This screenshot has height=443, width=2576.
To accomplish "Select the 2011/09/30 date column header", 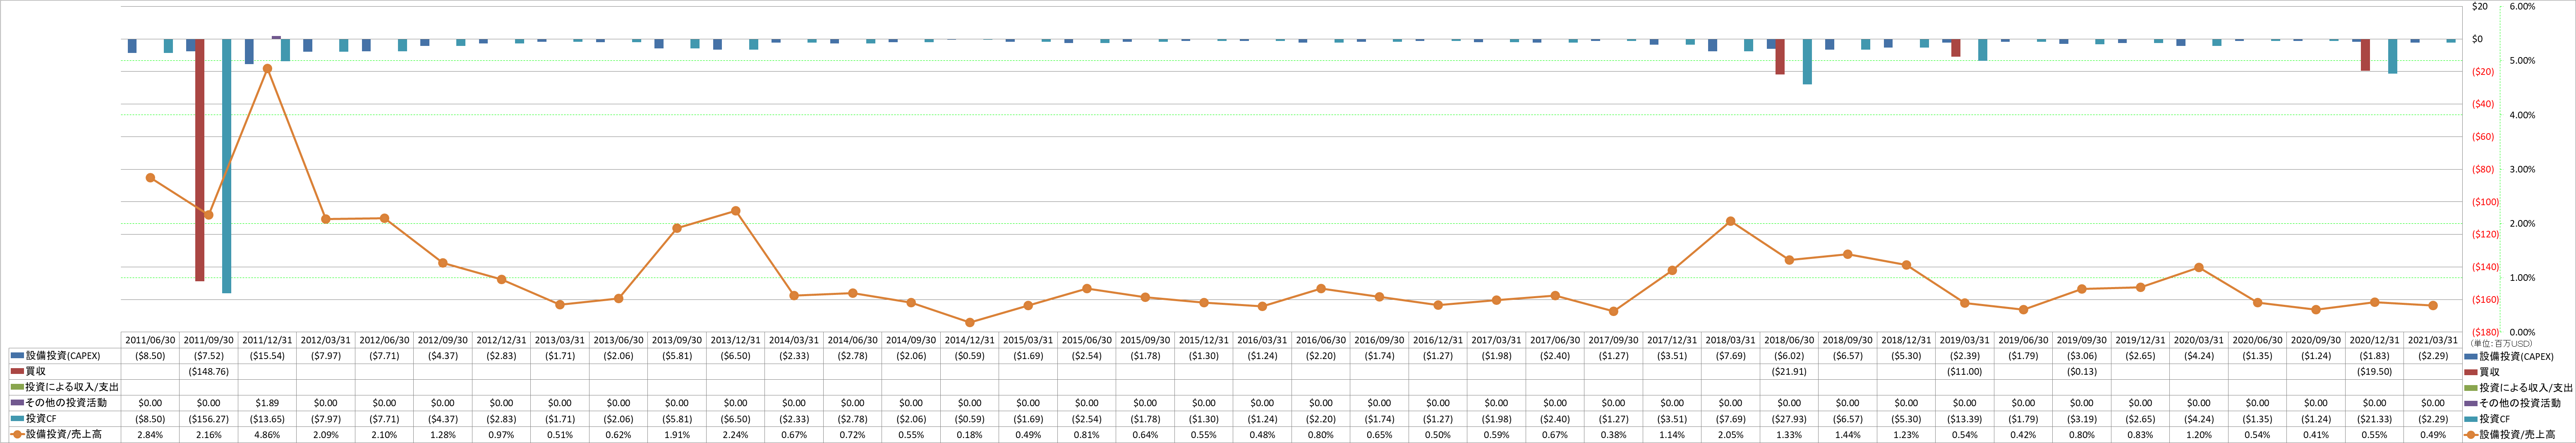I will (x=209, y=340).
